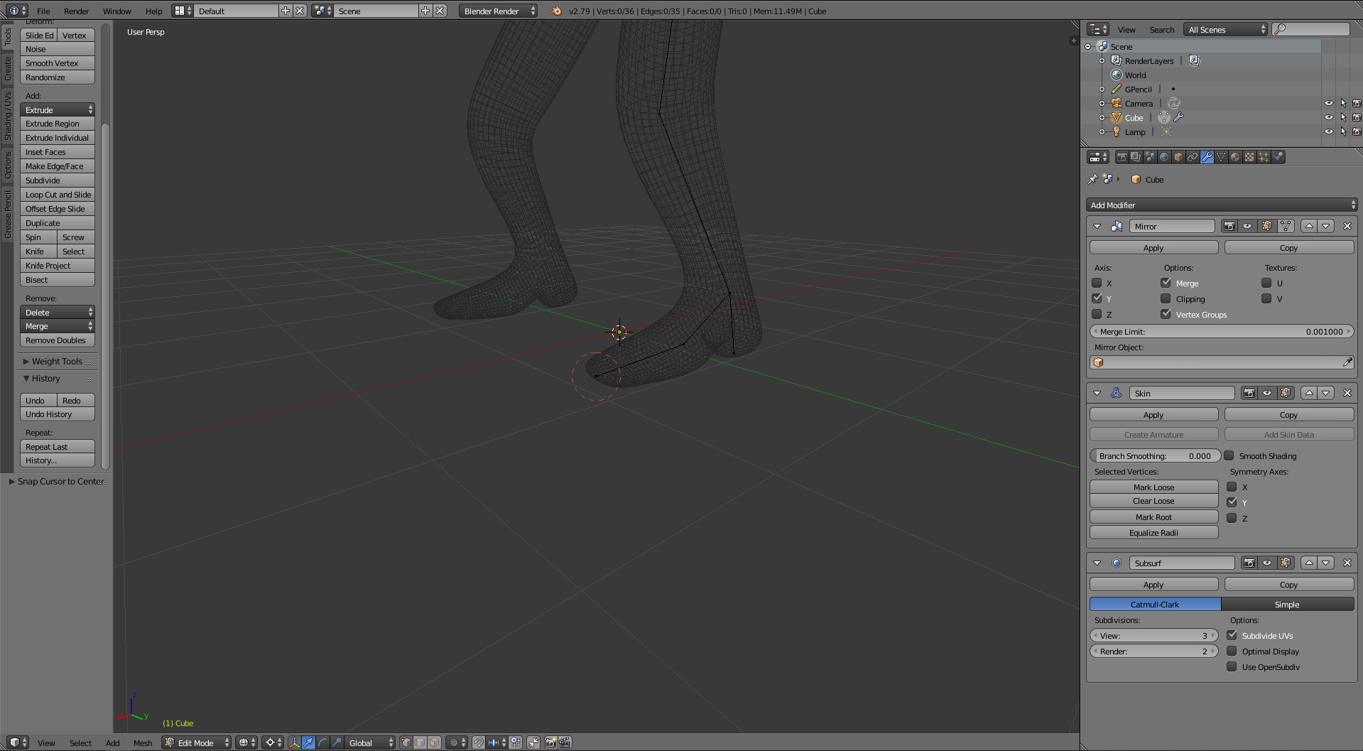Image resolution: width=1363 pixels, height=751 pixels.
Task: Open the Delete dropdown in tool shelf
Action: pos(58,313)
